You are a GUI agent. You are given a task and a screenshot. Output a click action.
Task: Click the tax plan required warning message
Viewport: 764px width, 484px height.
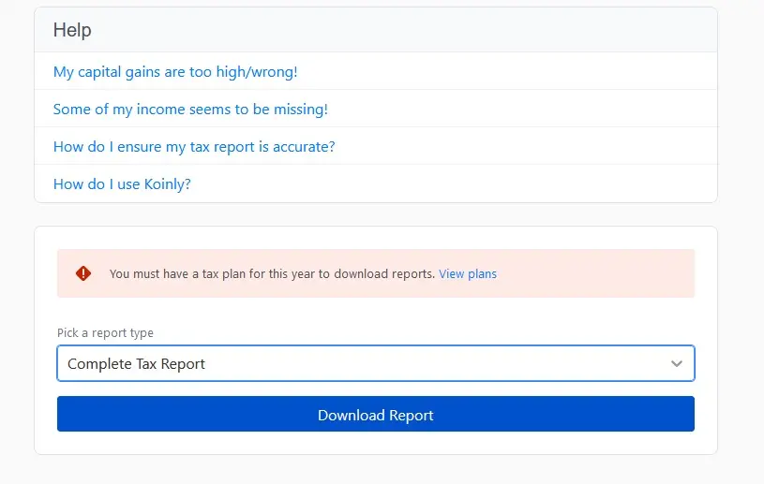point(272,274)
